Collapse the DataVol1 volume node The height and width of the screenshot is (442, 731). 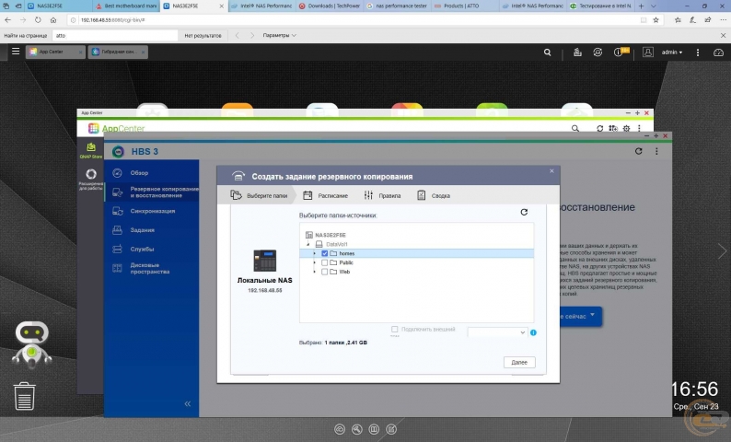(x=308, y=244)
